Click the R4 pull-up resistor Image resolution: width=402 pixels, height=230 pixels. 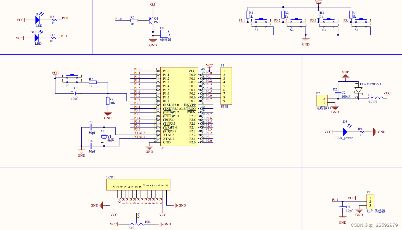coord(351,15)
